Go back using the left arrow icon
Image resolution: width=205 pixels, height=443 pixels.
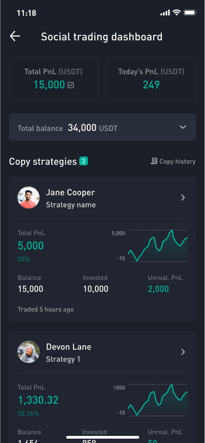[x=15, y=37]
